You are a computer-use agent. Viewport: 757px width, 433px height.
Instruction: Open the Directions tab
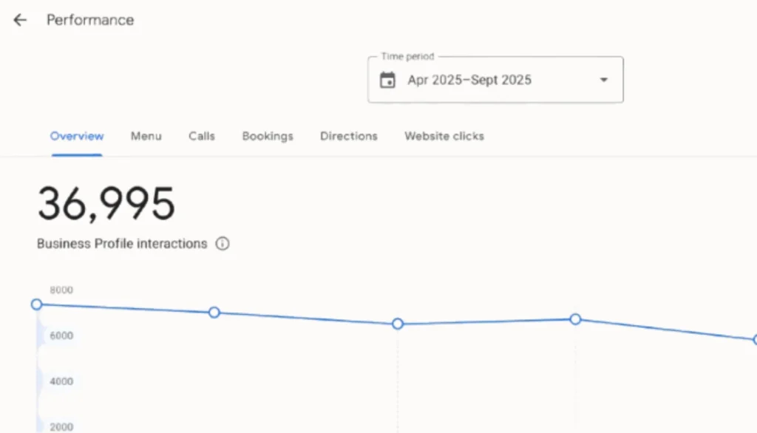click(x=349, y=136)
